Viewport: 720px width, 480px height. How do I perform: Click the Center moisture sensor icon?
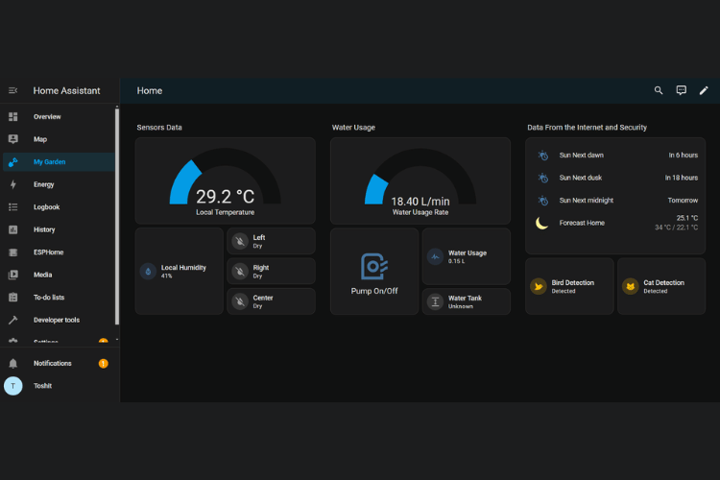(240, 301)
